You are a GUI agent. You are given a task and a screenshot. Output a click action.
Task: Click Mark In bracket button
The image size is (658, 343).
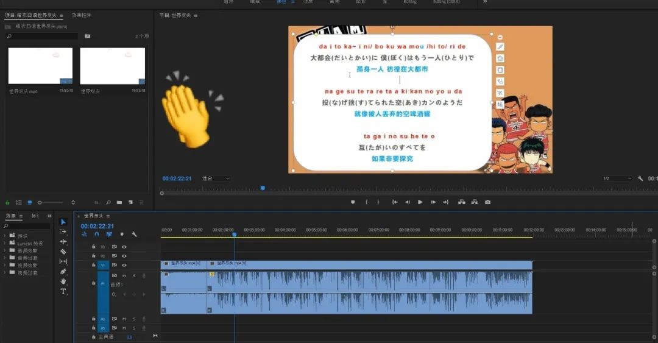(366, 202)
